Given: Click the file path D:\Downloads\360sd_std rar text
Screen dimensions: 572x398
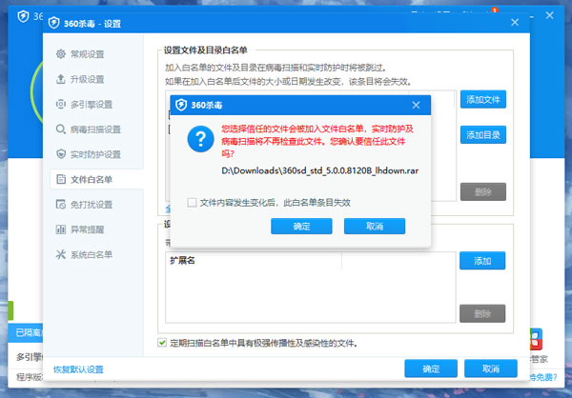Looking at the screenshot, I should pos(320,170).
